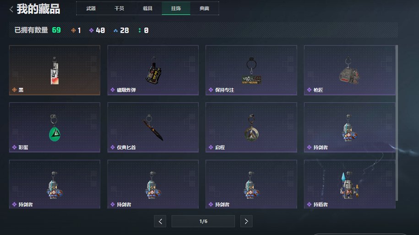Open the 仪典匕首 dagger charm
The height and width of the screenshot is (235, 419).
[x=153, y=128]
